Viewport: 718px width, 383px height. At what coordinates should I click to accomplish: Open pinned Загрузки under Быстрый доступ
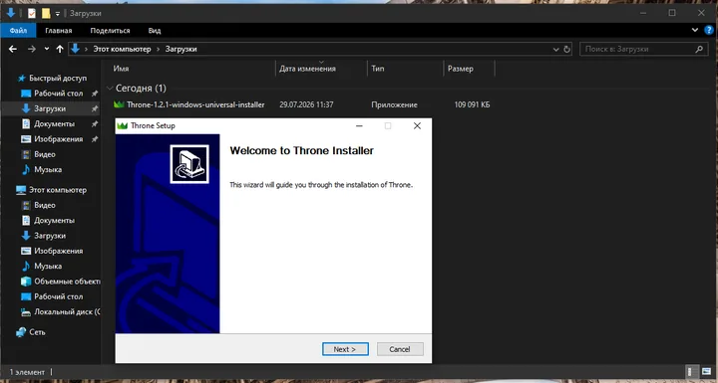[x=50, y=108]
